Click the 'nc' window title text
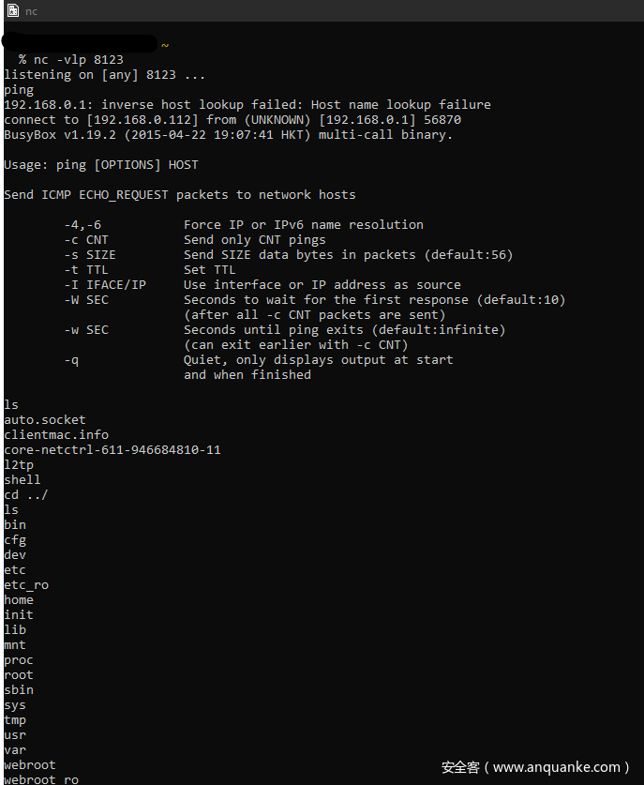Viewport: 644px width, 785px height. [31, 10]
